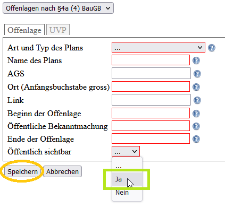
Task: Focus the Beginn der Offenlage date field
Action: coord(151,113)
